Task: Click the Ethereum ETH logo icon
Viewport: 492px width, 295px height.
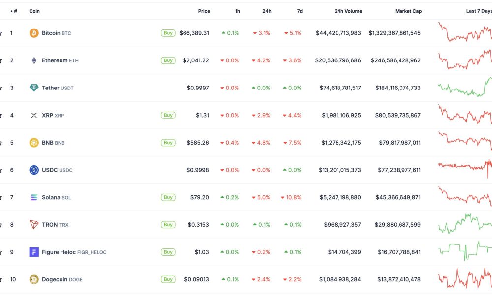Action: point(33,60)
